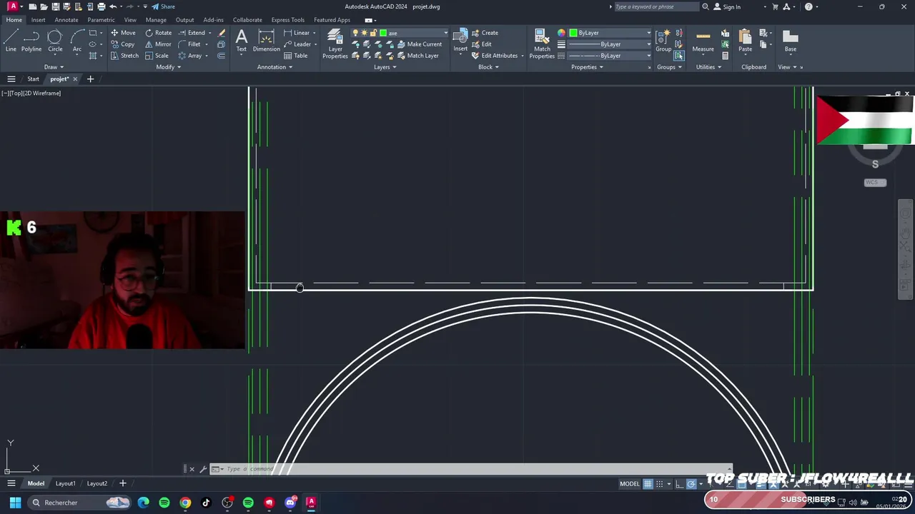The width and height of the screenshot is (915, 514).
Task: Click the Match Layer button
Action: click(x=417, y=56)
